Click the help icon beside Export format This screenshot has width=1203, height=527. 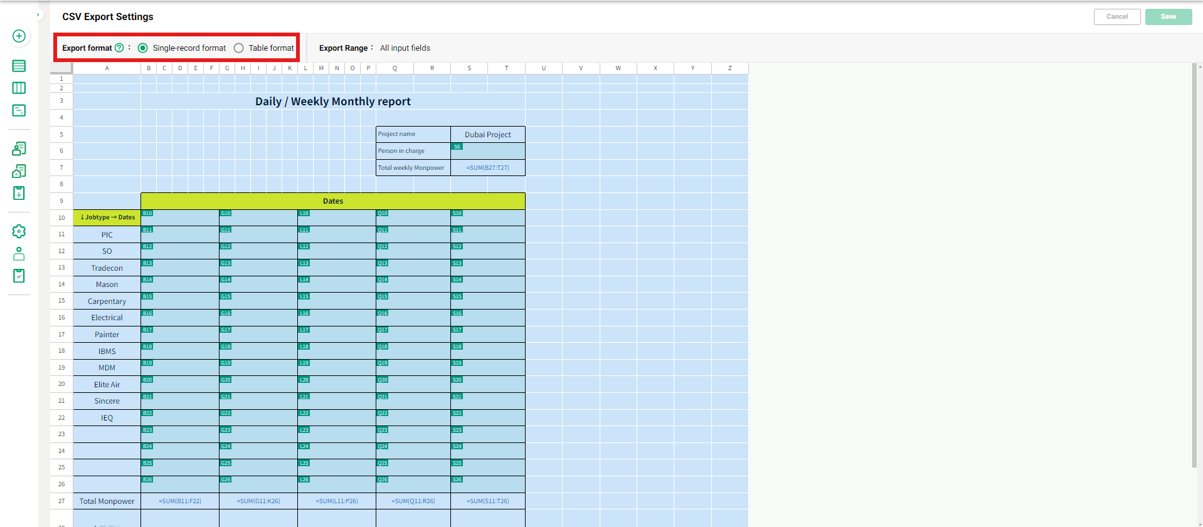pyautogui.click(x=119, y=48)
